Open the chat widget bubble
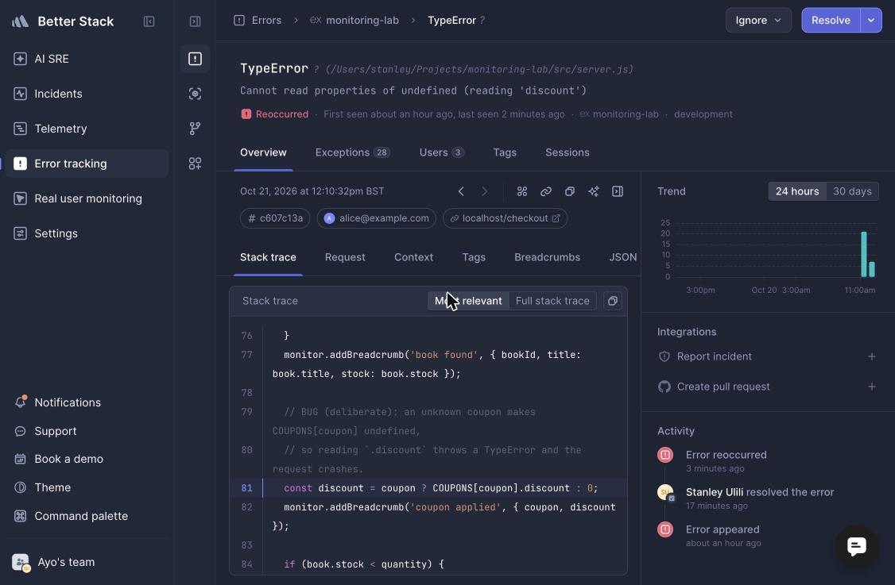The width and height of the screenshot is (895, 585). pyautogui.click(x=857, y=546)
